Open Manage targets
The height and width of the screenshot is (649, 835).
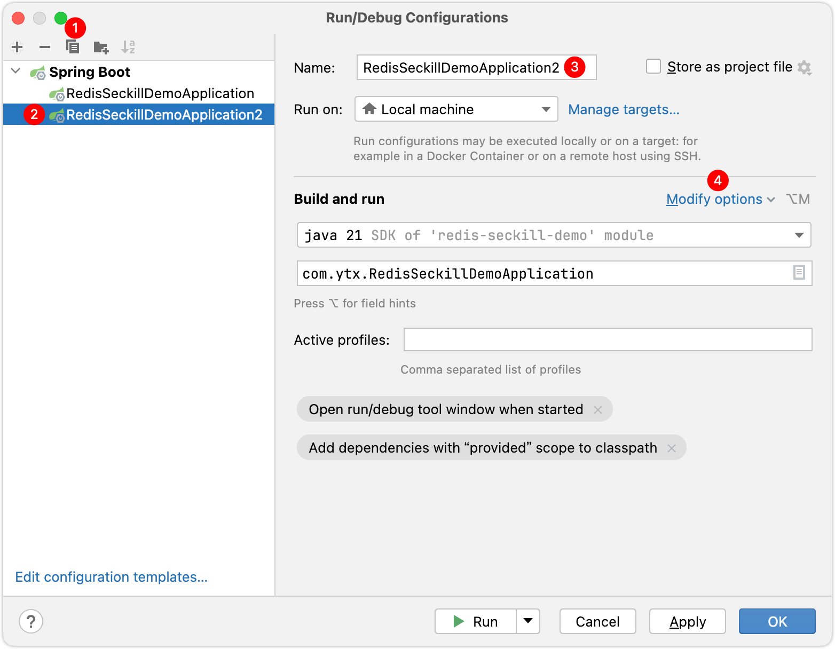tap(624, 109)
